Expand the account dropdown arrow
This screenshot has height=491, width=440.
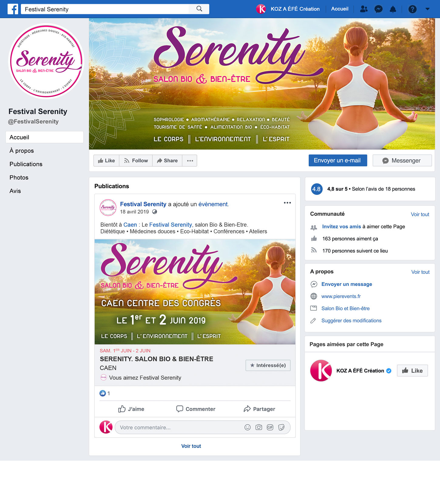428,9
